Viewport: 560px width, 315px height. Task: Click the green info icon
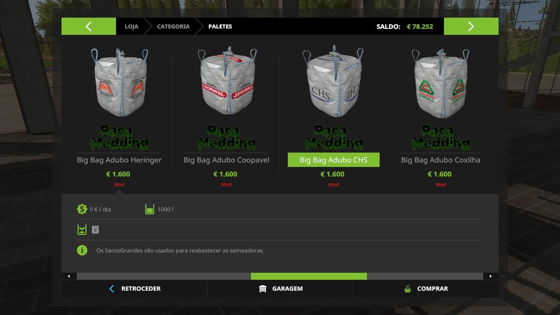point(82,250)
